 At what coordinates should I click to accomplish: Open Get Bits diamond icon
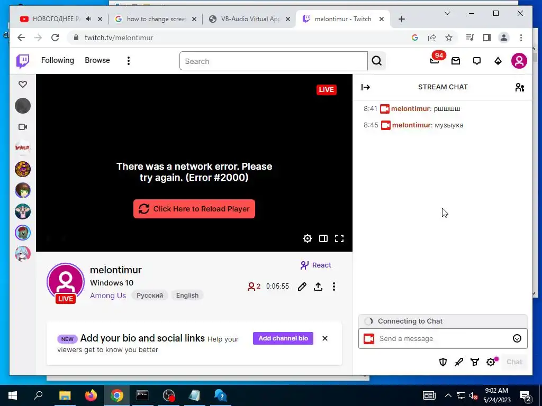pyautogui.click(x=498, y=61)
